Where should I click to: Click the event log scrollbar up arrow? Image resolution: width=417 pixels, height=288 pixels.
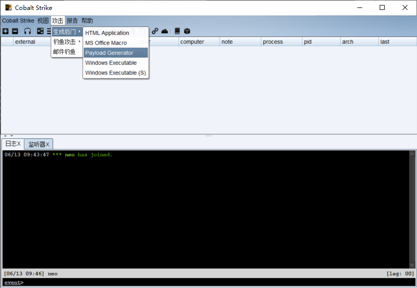(412, 153)
